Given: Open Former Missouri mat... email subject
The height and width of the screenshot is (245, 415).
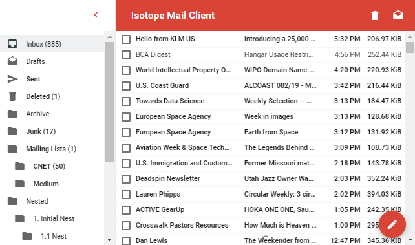Looking at the screenshot, I should click(x=279, y=163).
